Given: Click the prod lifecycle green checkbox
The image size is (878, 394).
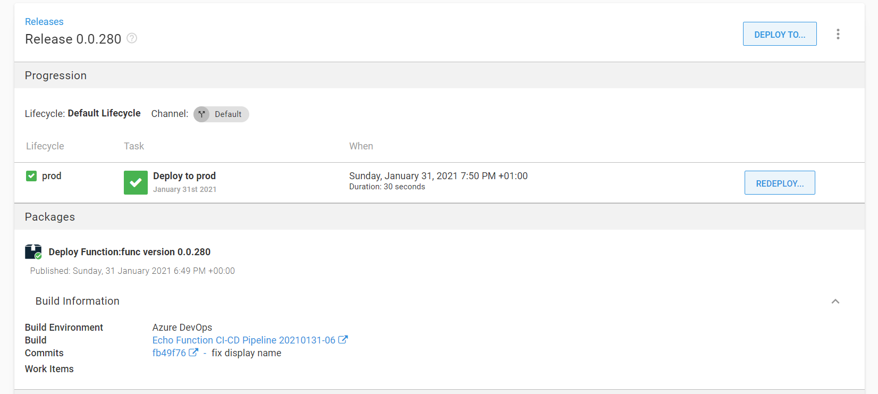Looking at the screenshot, I should coord(31,176).
